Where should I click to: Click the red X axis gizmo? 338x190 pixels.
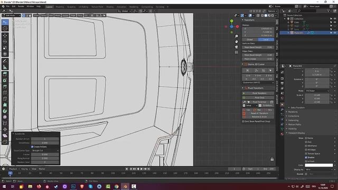[x=237, y=27]
